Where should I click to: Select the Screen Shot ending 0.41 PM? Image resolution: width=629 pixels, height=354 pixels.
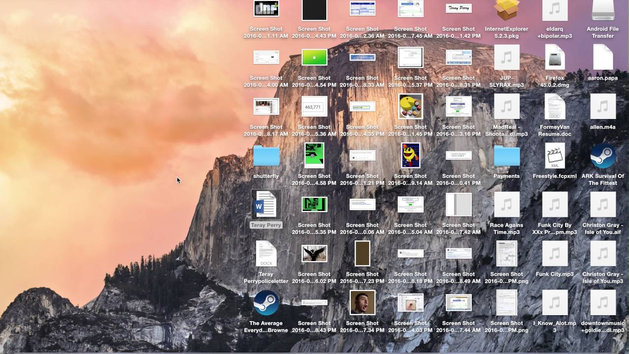pos(458,155)
